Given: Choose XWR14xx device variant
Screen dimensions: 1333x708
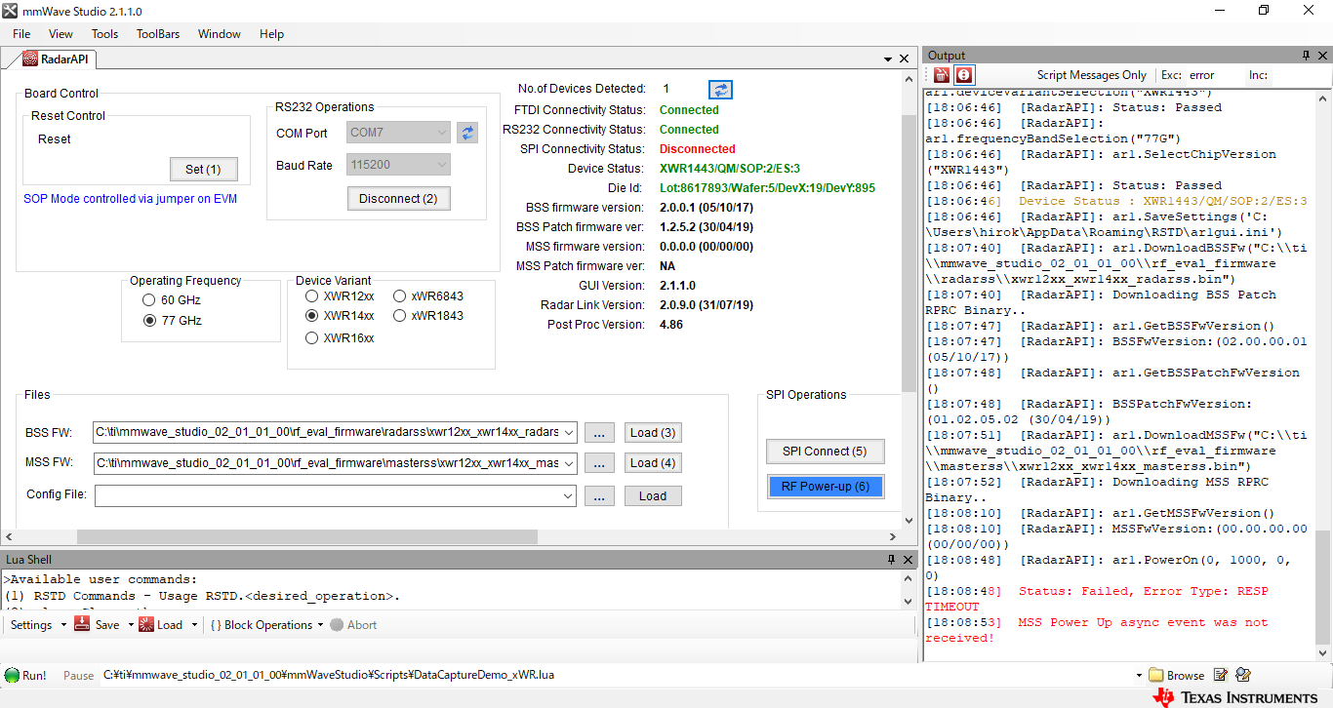Looking at the screenshot, I should pos(311,316).
